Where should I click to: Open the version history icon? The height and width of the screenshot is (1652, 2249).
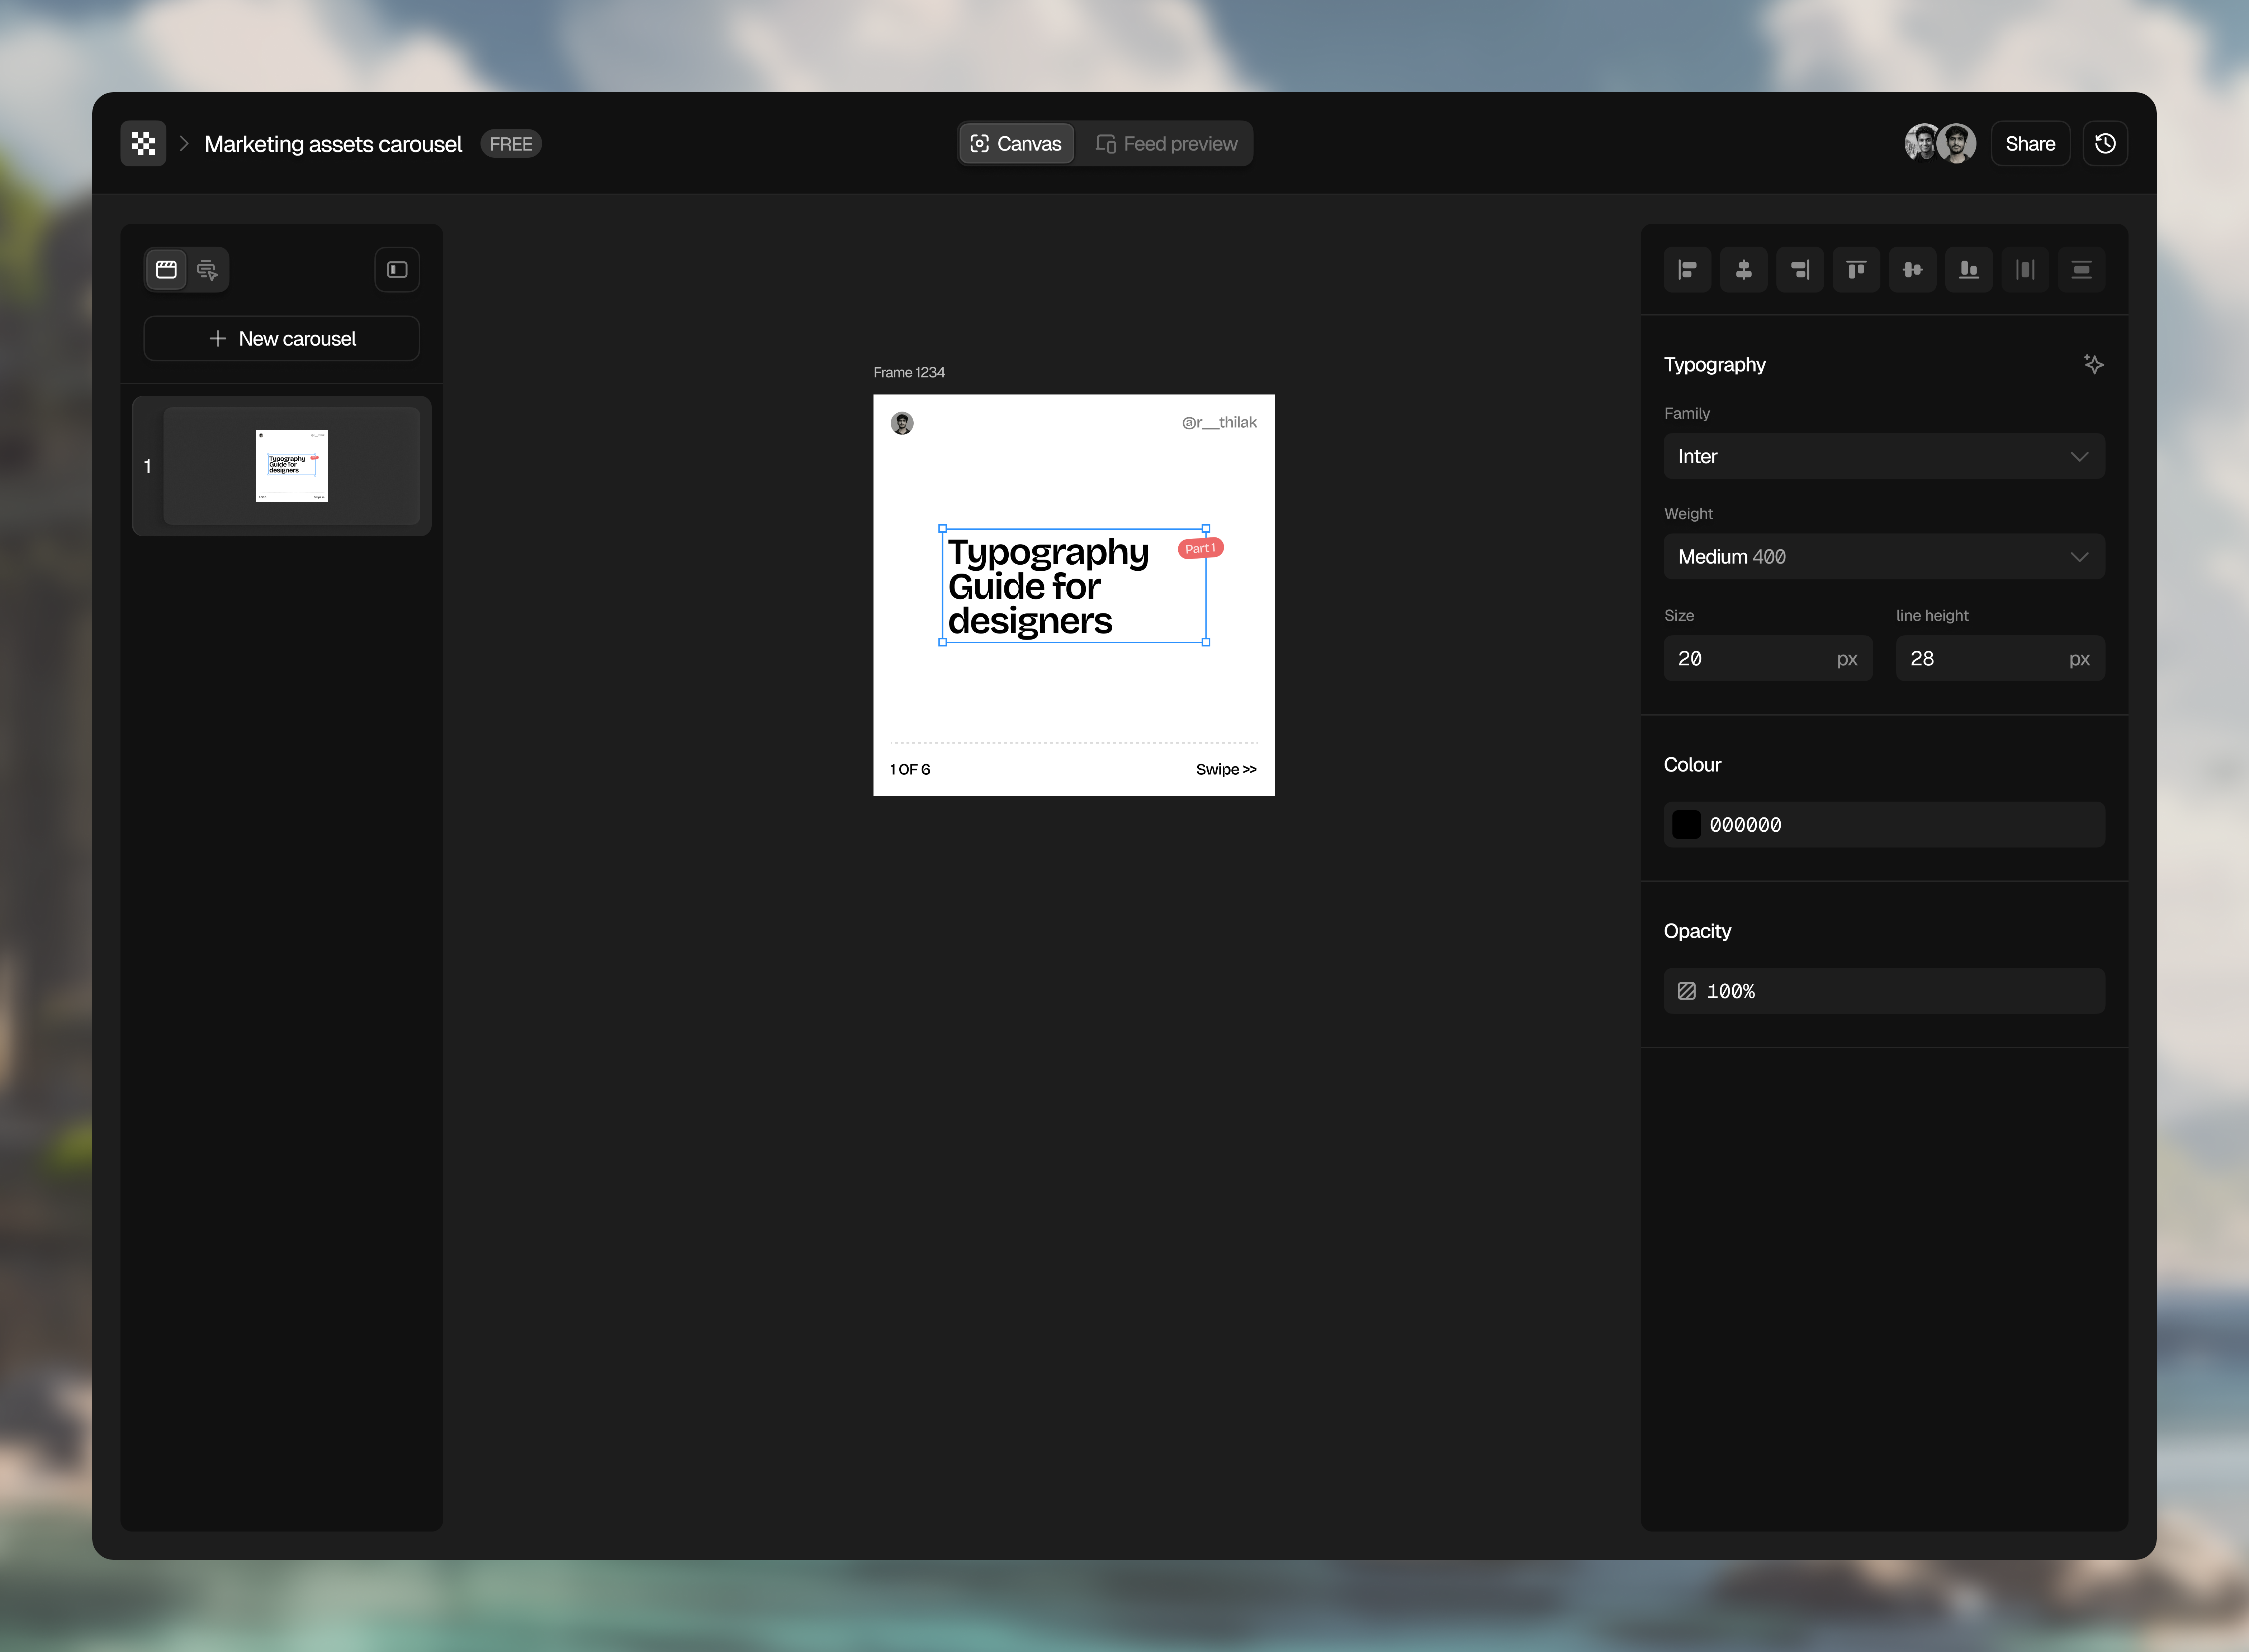coord(2105,143)
